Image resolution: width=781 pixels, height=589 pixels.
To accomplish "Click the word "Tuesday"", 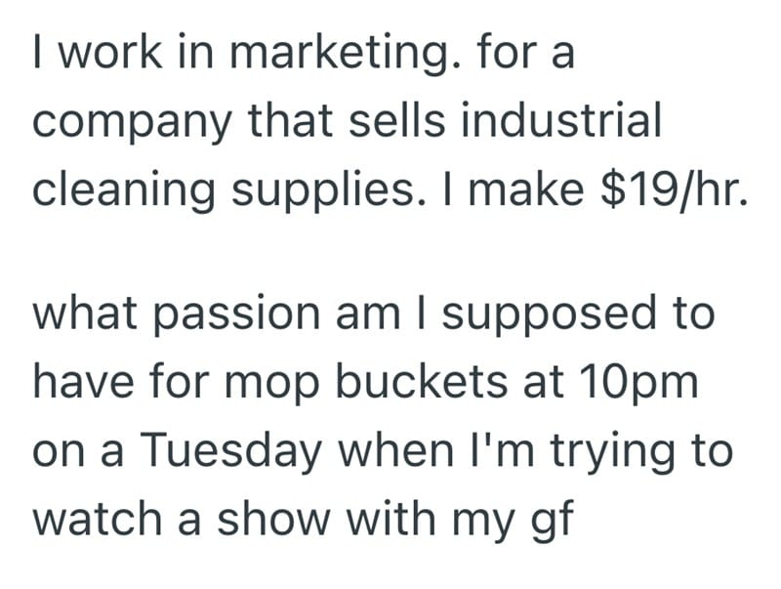I will [232, 449].
